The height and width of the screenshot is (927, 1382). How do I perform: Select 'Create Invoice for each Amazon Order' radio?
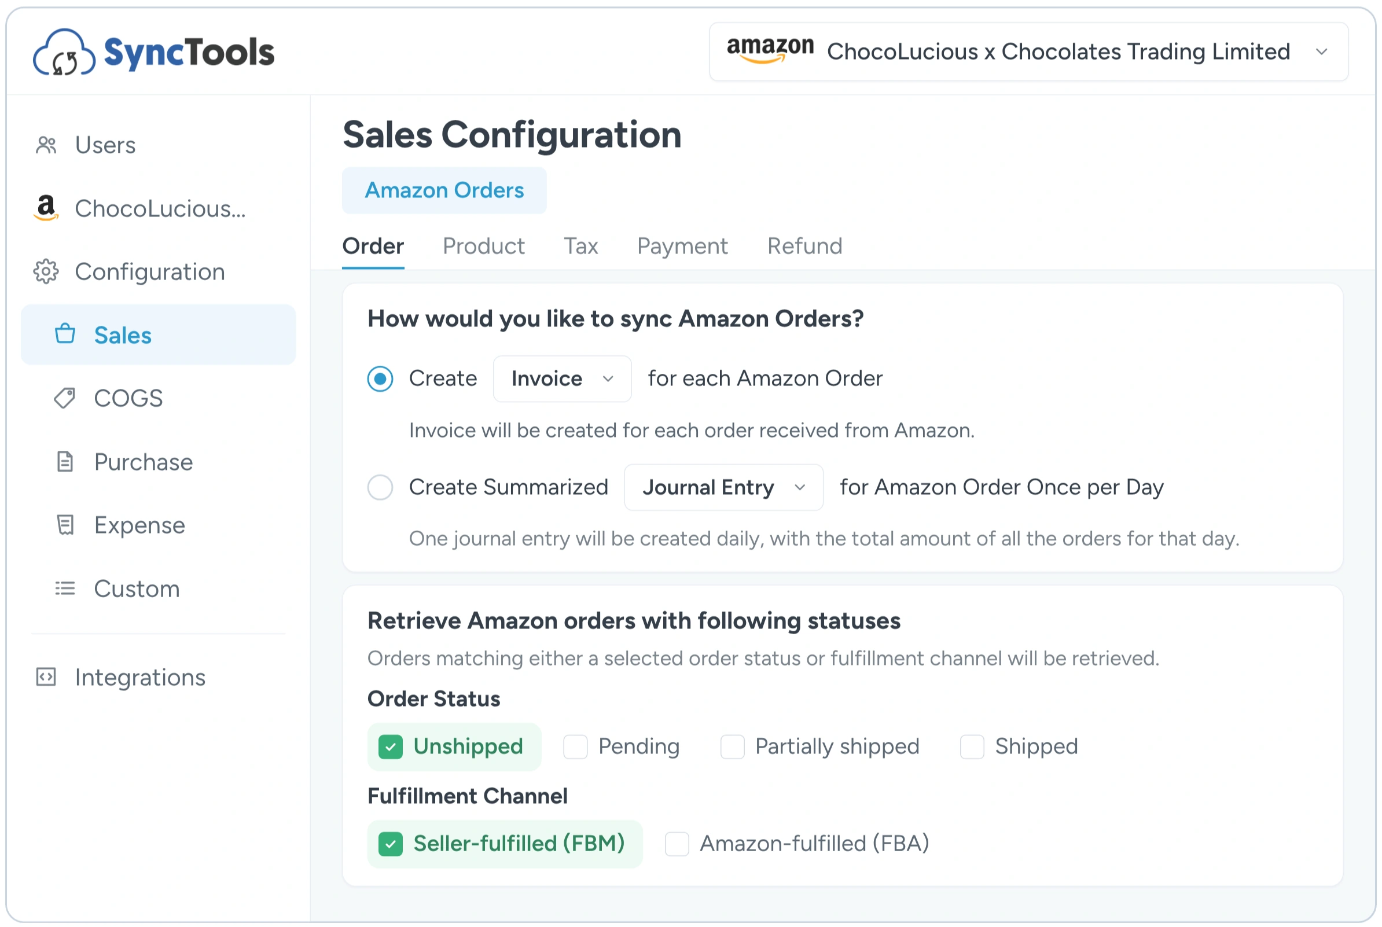[380, 379]
